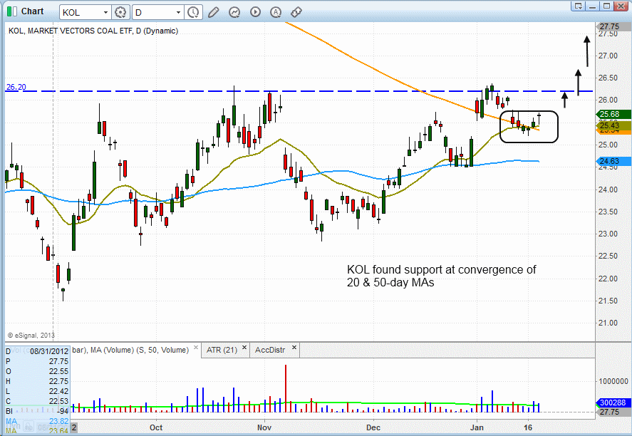Open the circled A icon menu
This screenshot has width=632, height=436.
tap(276, 12)
